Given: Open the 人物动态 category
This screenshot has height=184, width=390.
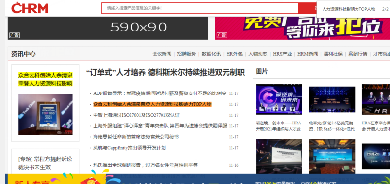Looking at the screenshot, I should [258, 54].
